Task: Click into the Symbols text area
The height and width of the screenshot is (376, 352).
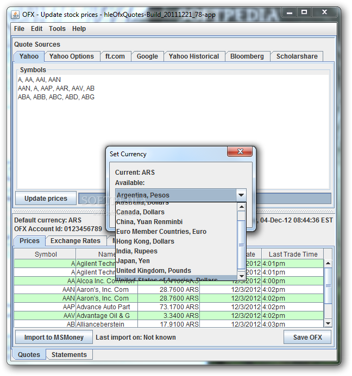Action: tap(173, 132)
